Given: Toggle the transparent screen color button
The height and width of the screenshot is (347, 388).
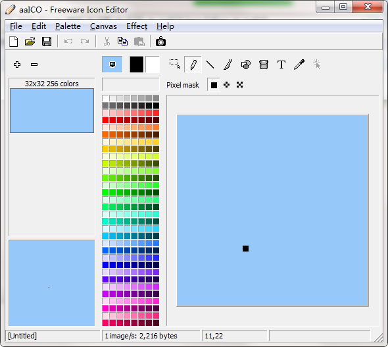Looking at the screenshot, I should click(x=112, y=65).
